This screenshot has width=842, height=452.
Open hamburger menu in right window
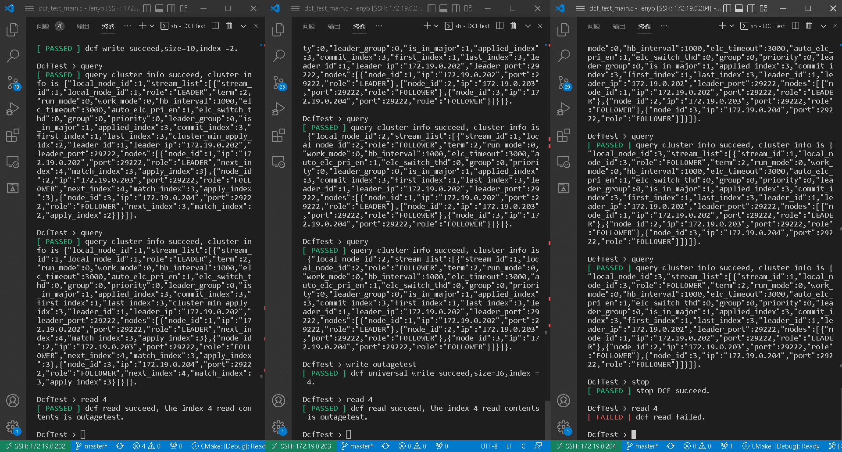click(580, 8)
